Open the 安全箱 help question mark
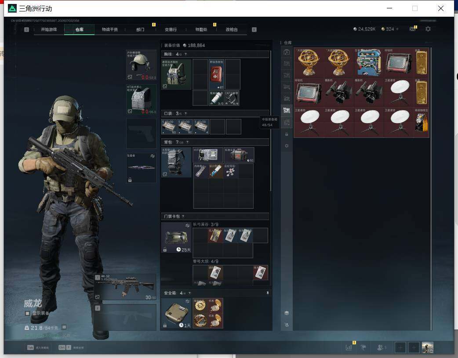The width and height of the screenshot is (458, 358). pos(189,293)
